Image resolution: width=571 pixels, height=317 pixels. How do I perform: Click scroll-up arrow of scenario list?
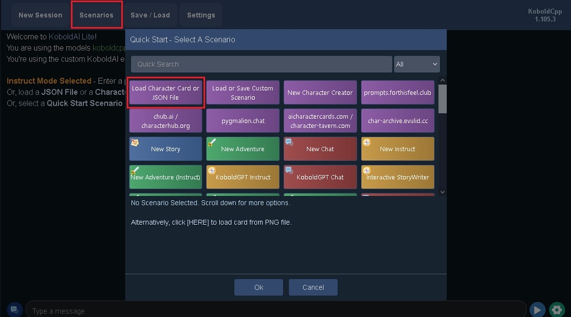[x=442, y=81]
